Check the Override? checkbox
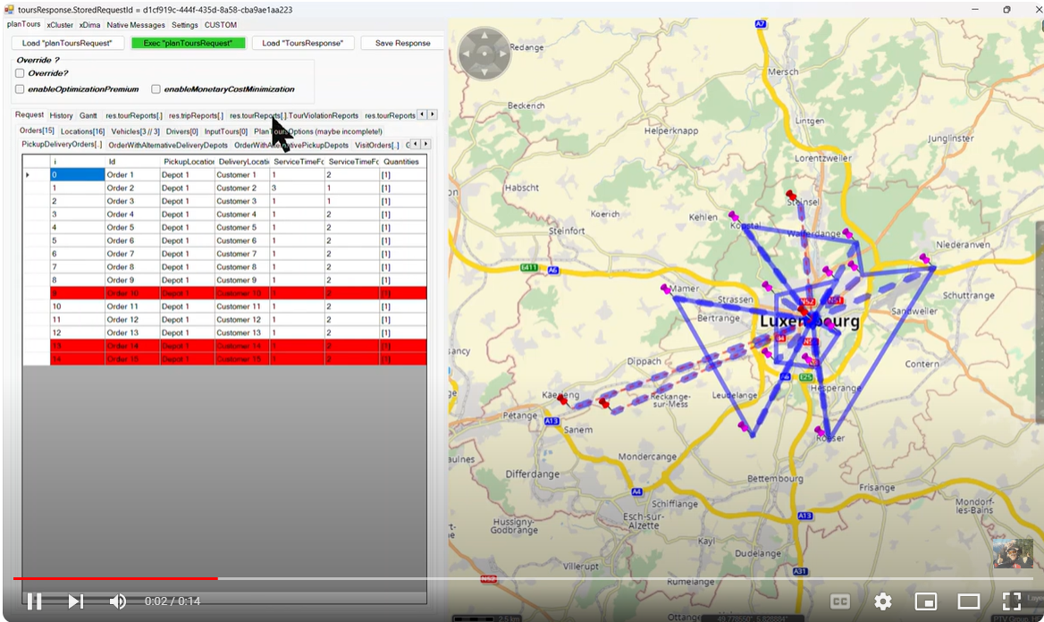Screen dimensions: 1044x622 click(x=21, y=73)
